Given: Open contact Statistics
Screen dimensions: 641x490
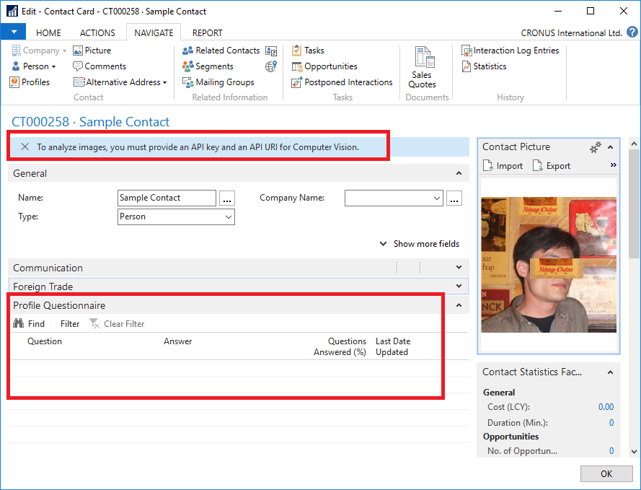Looking at the screenshot, I should pyautogui.click(x=484, y=66).
